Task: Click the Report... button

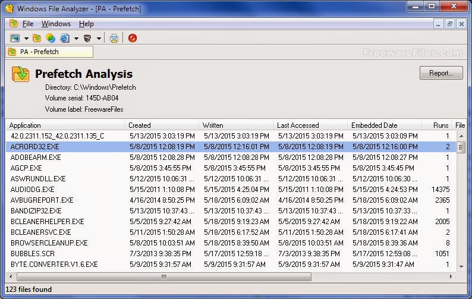Action: (441, 73)
